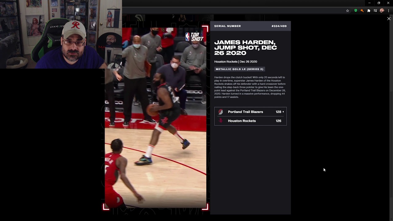Screen dimensions: 393x221
Task: Click serial number #334/499
Action: point(279,26)
